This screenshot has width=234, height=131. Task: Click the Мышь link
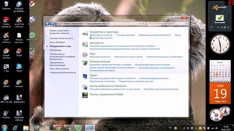[x=178, y=35]
